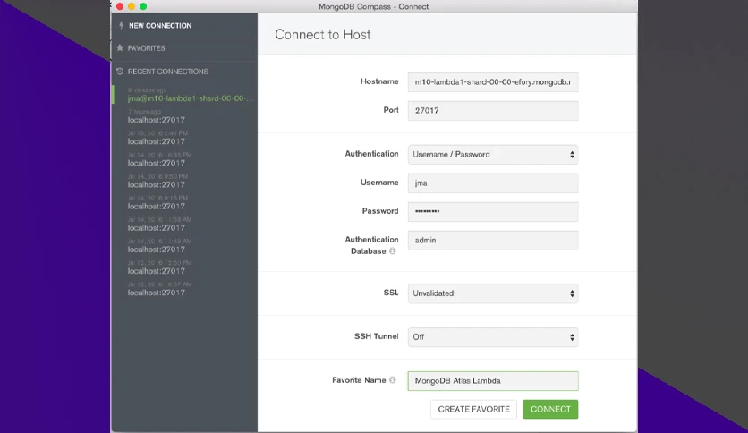
Task: Click the CREATE FAVORITE button
Action: point(473,409)
